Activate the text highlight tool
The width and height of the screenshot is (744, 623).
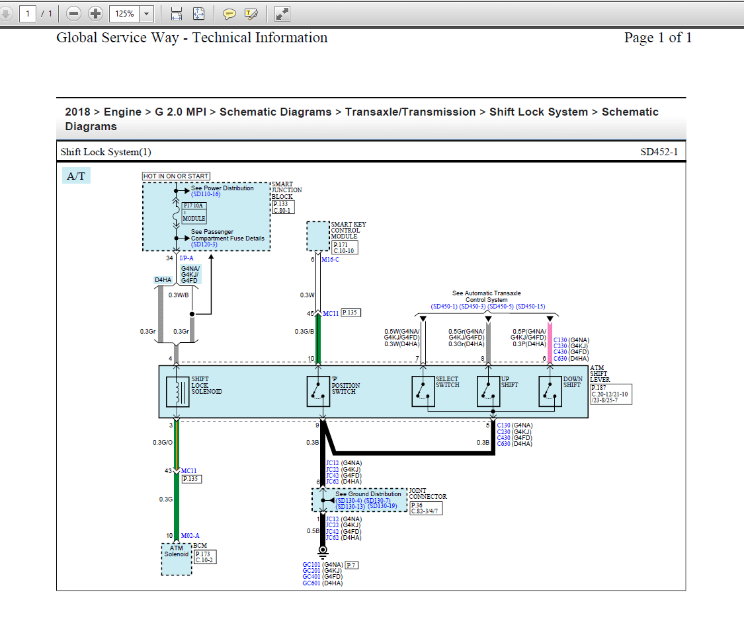(251, 13)
